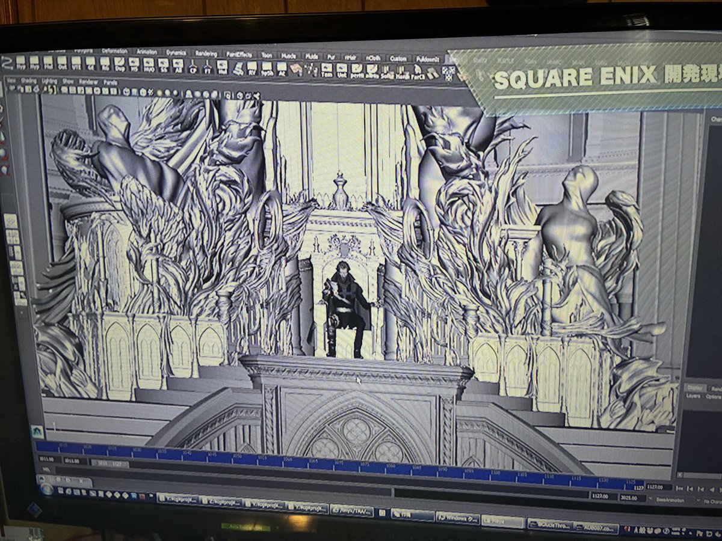
Task: Click the UTE shelf icon
Action: (76, 63)
